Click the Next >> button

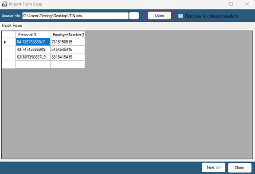pos(214,168)
